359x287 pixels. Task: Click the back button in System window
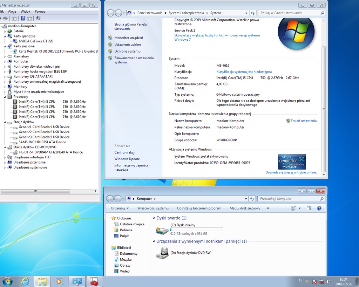[x=110, y=13]
